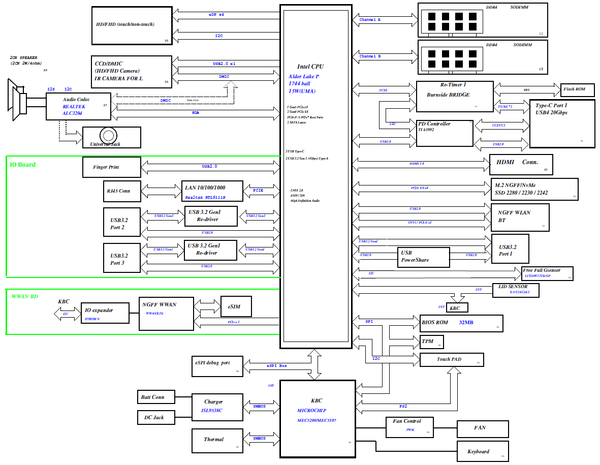Select the Intel CPU block title

pyautogui.click(x=310, y=66)
